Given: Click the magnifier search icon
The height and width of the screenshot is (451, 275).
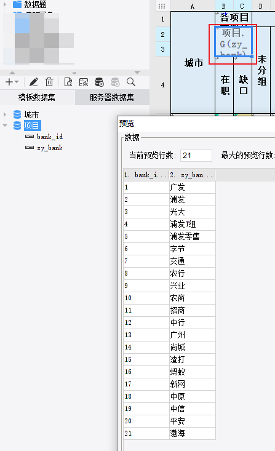Looking at the screenshot, I should pyautogui.click(x=131, y=82).
